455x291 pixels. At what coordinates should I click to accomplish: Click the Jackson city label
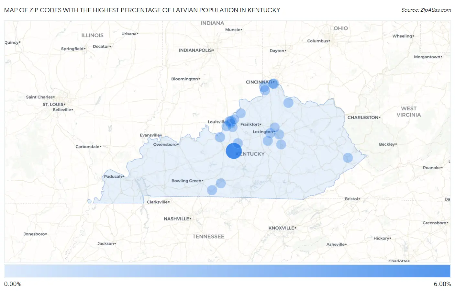[x=106, y=243]
